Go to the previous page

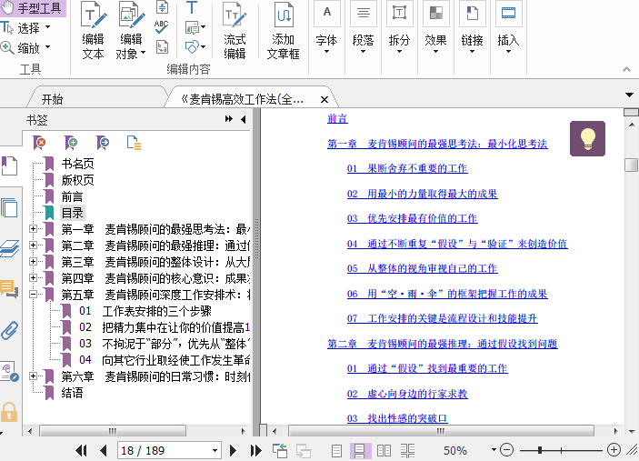pos(103,450)
